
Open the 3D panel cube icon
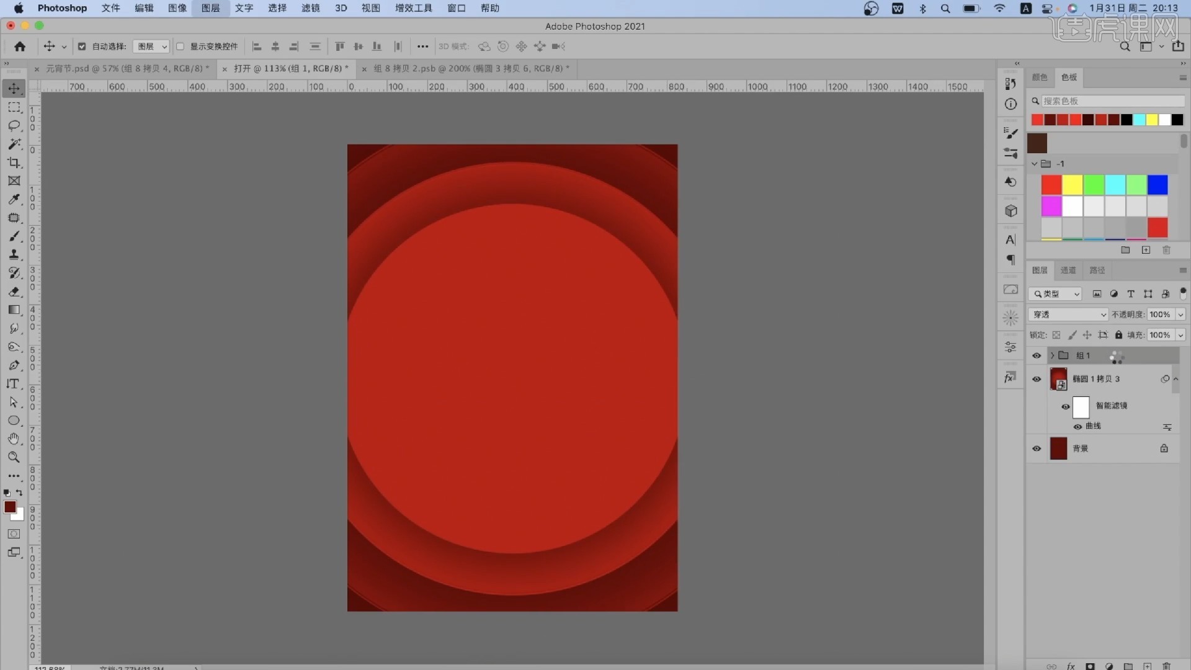1010,211
